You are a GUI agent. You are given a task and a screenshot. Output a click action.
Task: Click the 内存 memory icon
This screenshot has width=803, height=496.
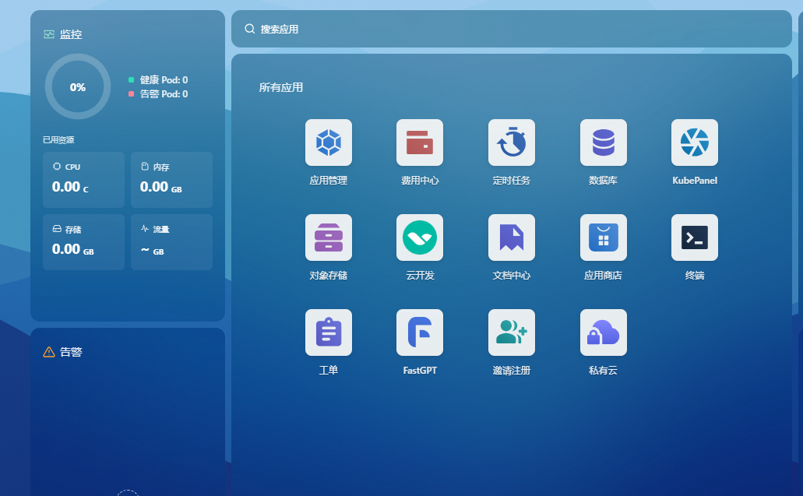point(145,167)
